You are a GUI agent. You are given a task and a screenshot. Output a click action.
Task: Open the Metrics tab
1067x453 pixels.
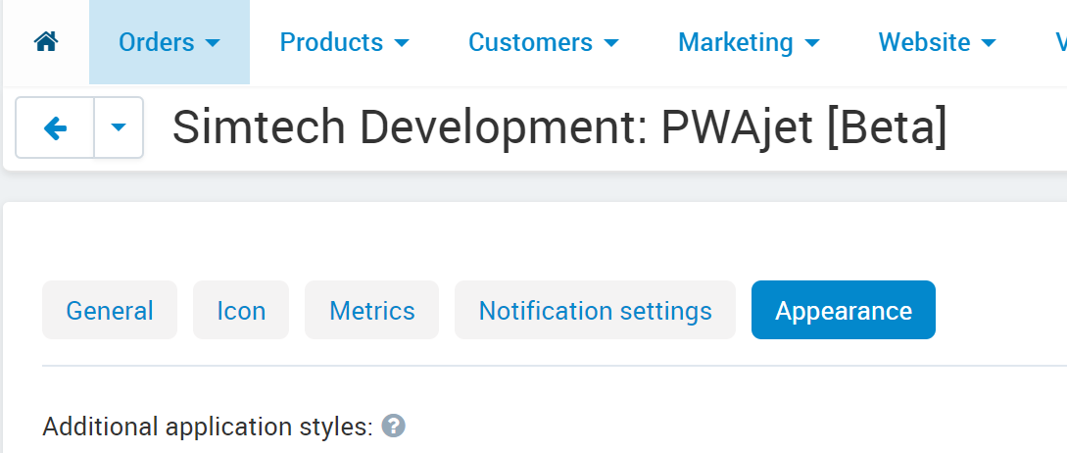(x=371, y=310)
